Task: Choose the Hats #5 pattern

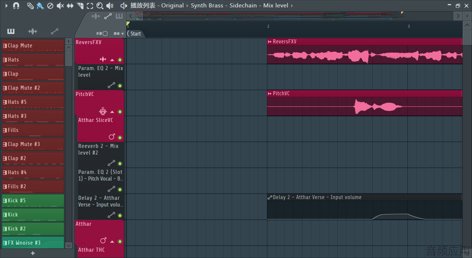Action: click(33, 102)
